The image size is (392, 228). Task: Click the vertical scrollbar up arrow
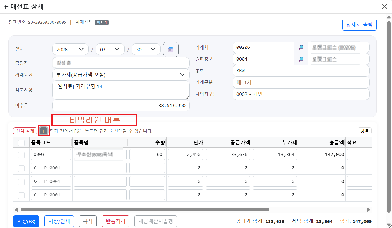click(389, 17)
